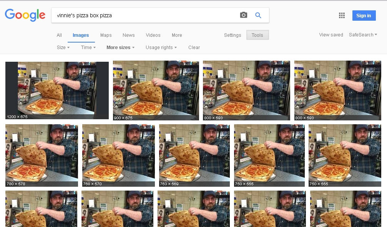The height and width of the screenshot is (227, 387).
Task: Open the 1200 × 675 image result
Action: coord(57,90)
